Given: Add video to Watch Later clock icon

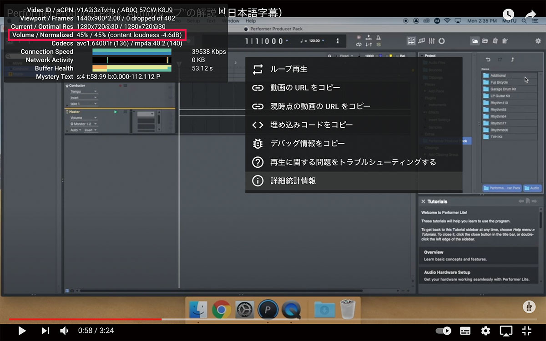Looking at the screenshot, I should tap(508, 15).
